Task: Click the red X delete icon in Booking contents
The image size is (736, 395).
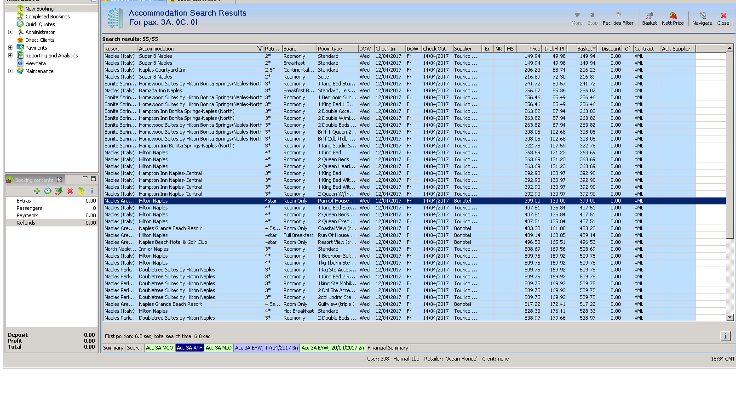Action: click(x=70, y=191)
